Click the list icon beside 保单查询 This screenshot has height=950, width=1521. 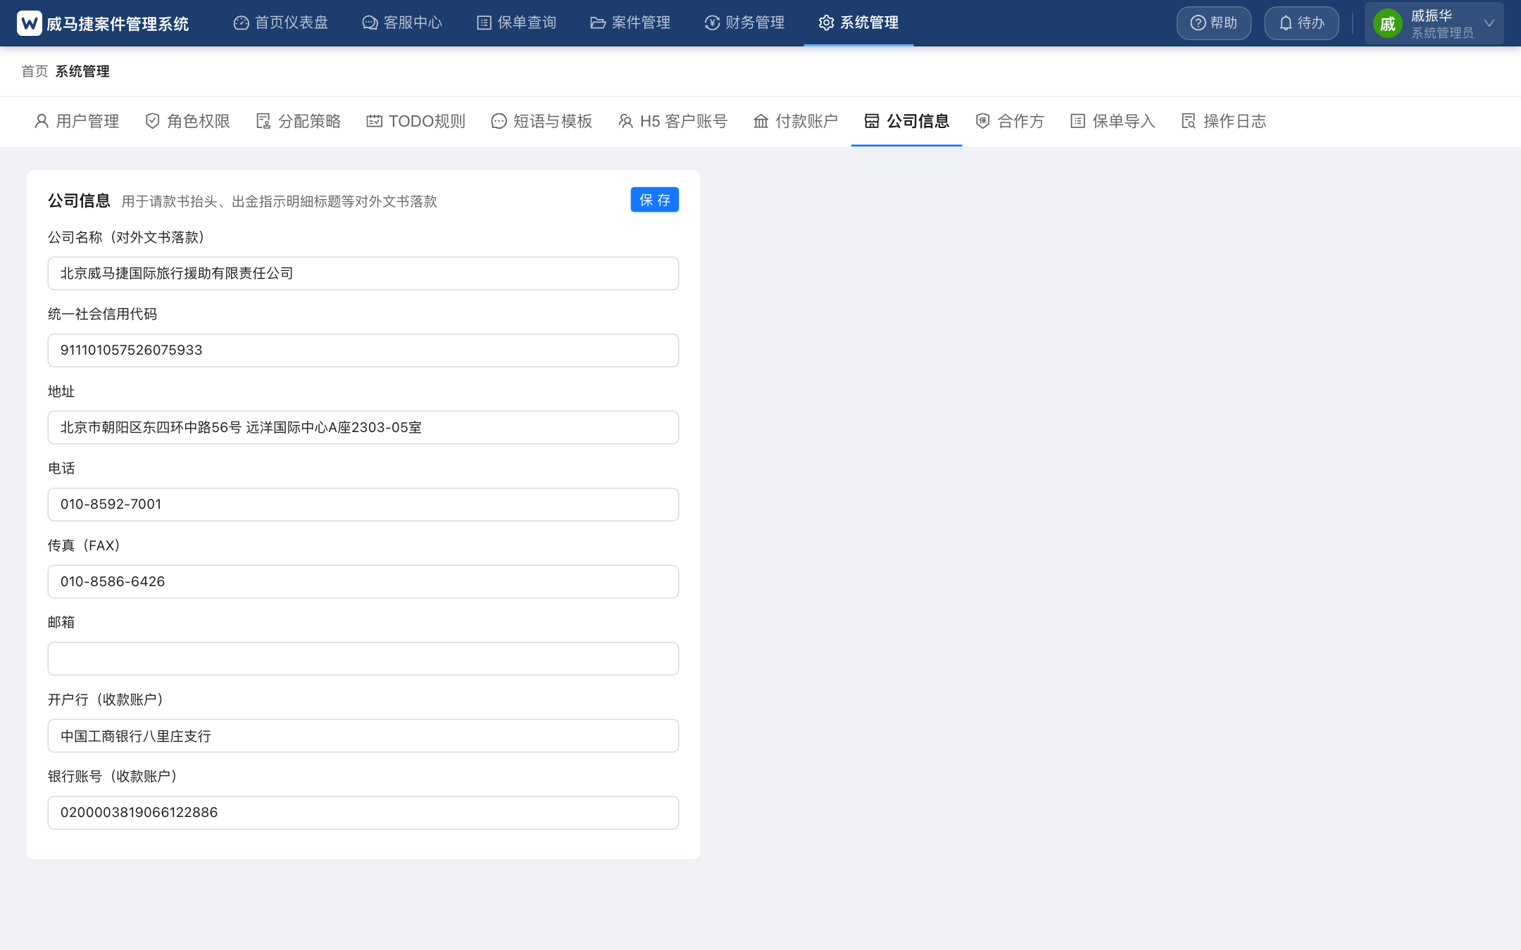(484, 23)
